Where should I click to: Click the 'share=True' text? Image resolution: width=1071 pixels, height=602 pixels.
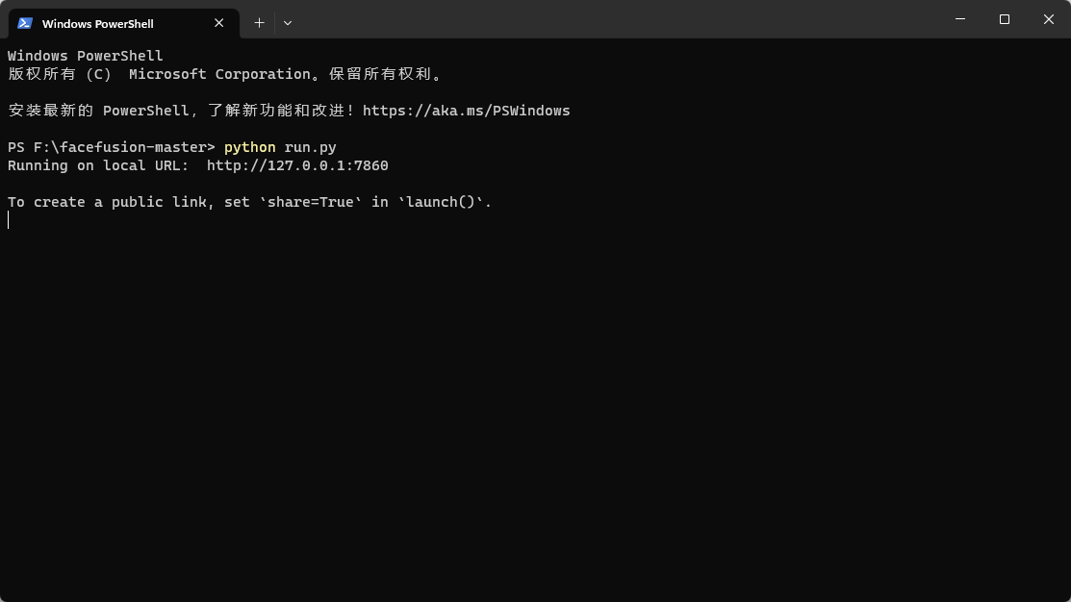pos(310,202)
